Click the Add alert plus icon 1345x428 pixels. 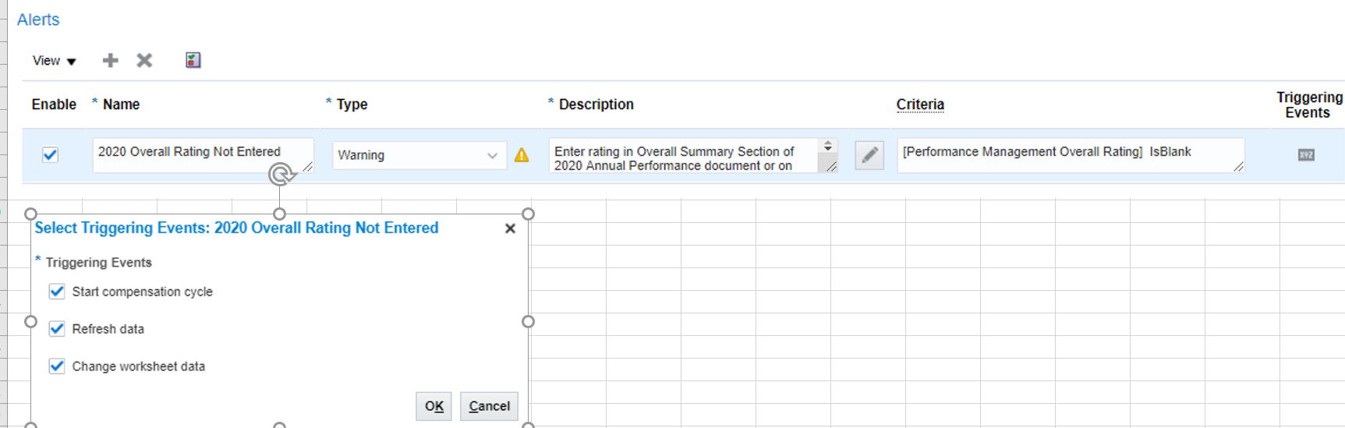pos(111,61)
